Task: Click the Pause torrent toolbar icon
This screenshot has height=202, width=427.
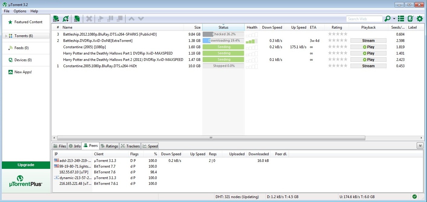Action: click(110, 19)
